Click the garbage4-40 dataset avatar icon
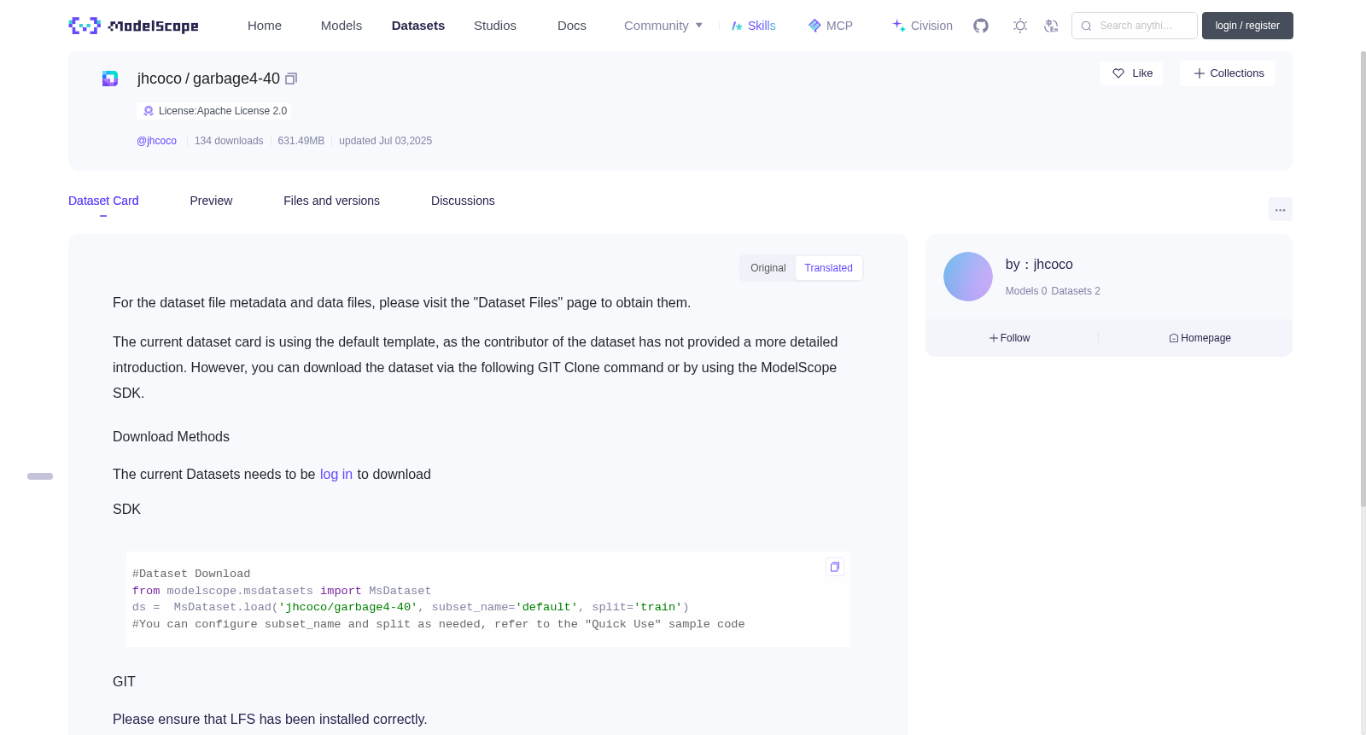Viewport: 1366px width, 735px height. tap(110, 79)
